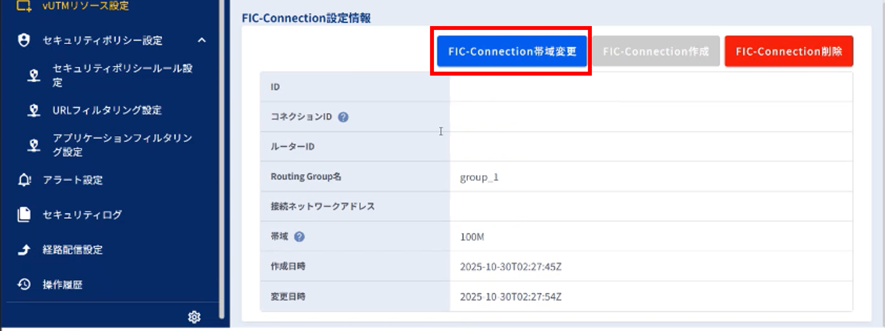Image resolution: width=885 pixels, height=331 pixels.
Task: Click the application filtering settings icon
Action: 34,145
